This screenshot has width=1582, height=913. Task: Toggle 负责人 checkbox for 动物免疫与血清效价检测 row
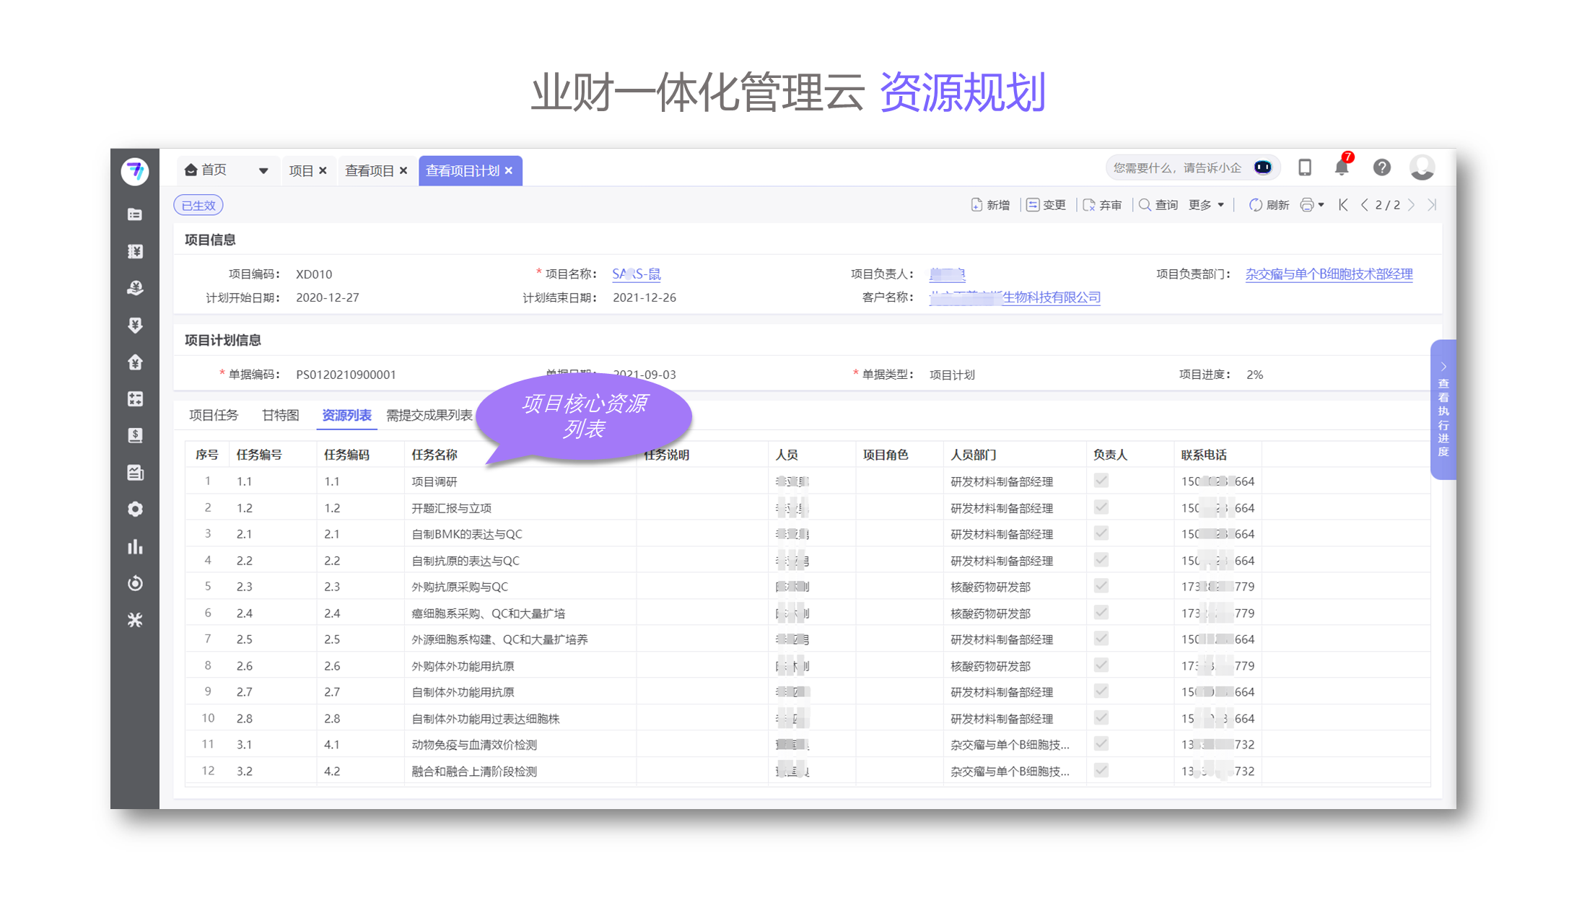[1101, 744]
